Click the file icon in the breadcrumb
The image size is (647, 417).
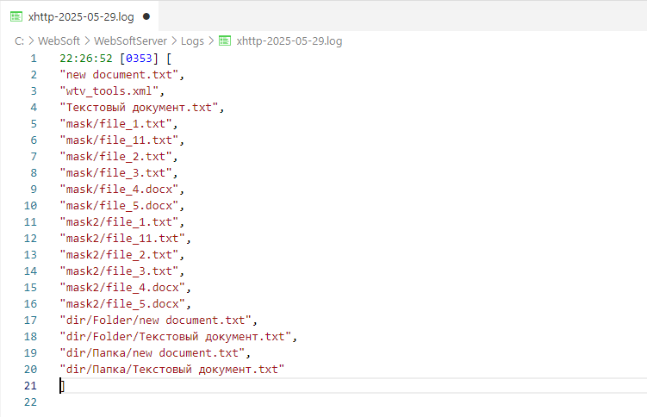[225, 40]
